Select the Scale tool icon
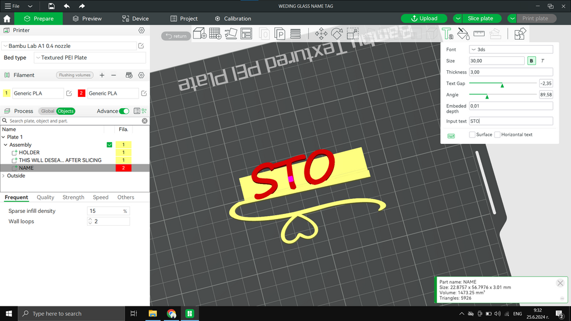 pos(352,34)
